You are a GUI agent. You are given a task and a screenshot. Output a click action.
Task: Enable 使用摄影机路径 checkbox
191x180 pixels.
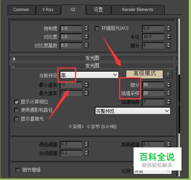[16, 110]
